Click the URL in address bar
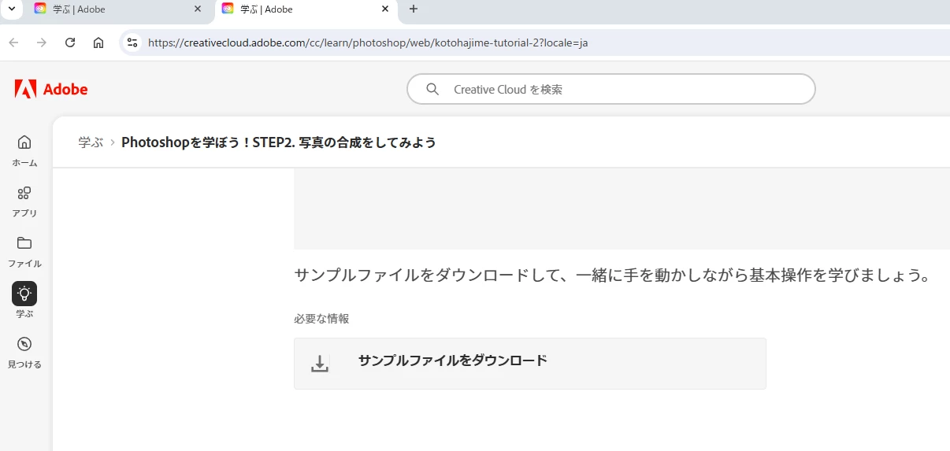Image resolution: width=950 pixels, height=451 pixels. [x=368, y=43]
